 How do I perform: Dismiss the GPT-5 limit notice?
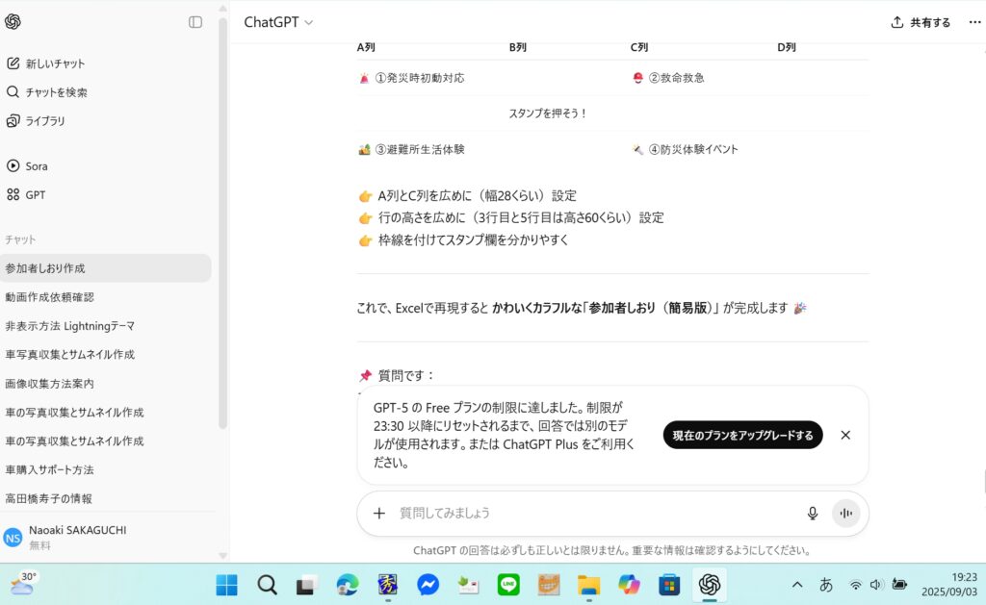[845, 435]
